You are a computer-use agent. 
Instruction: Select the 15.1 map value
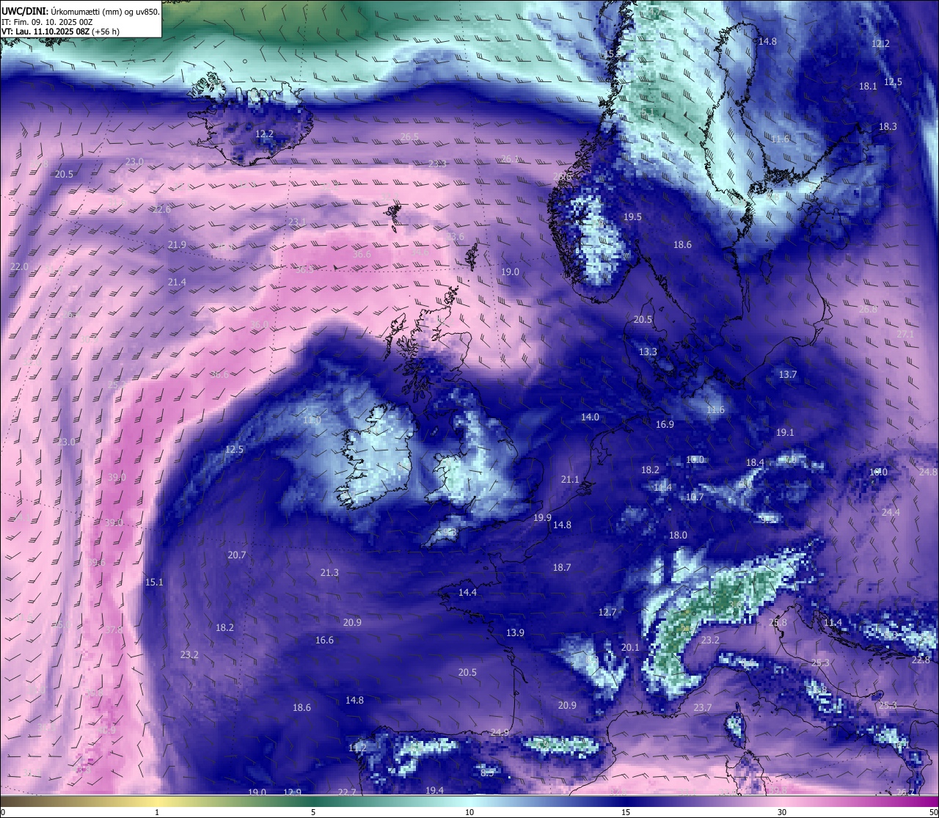point(154,582)
